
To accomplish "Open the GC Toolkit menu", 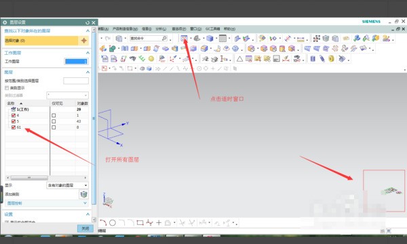I will point(212,28).
